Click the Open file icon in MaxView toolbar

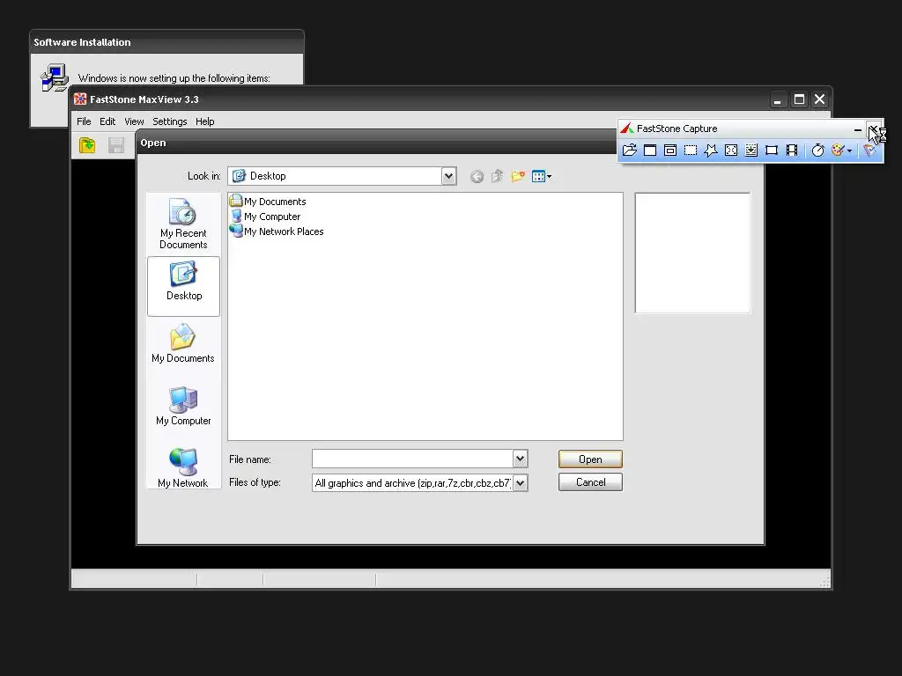(x=87, y=145)
